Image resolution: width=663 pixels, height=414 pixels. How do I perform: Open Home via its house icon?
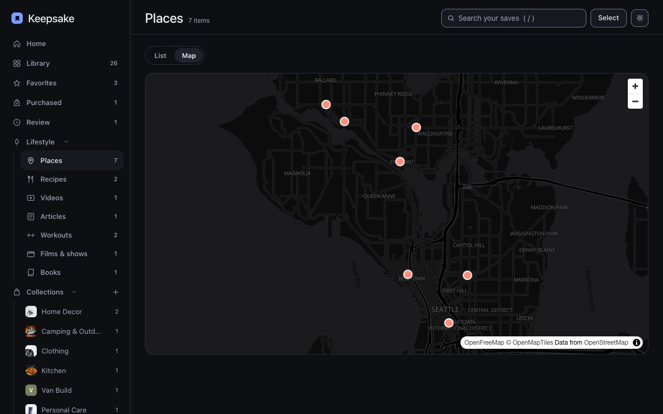tap(17, 44)
